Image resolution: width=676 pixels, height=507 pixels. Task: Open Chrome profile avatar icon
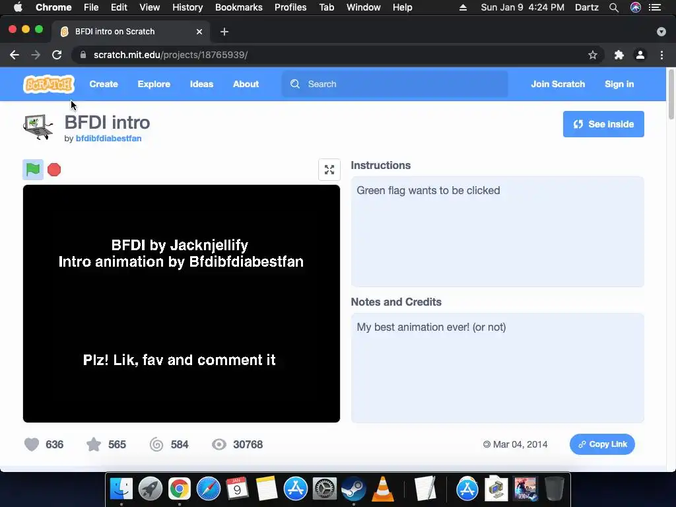[640, 55]
